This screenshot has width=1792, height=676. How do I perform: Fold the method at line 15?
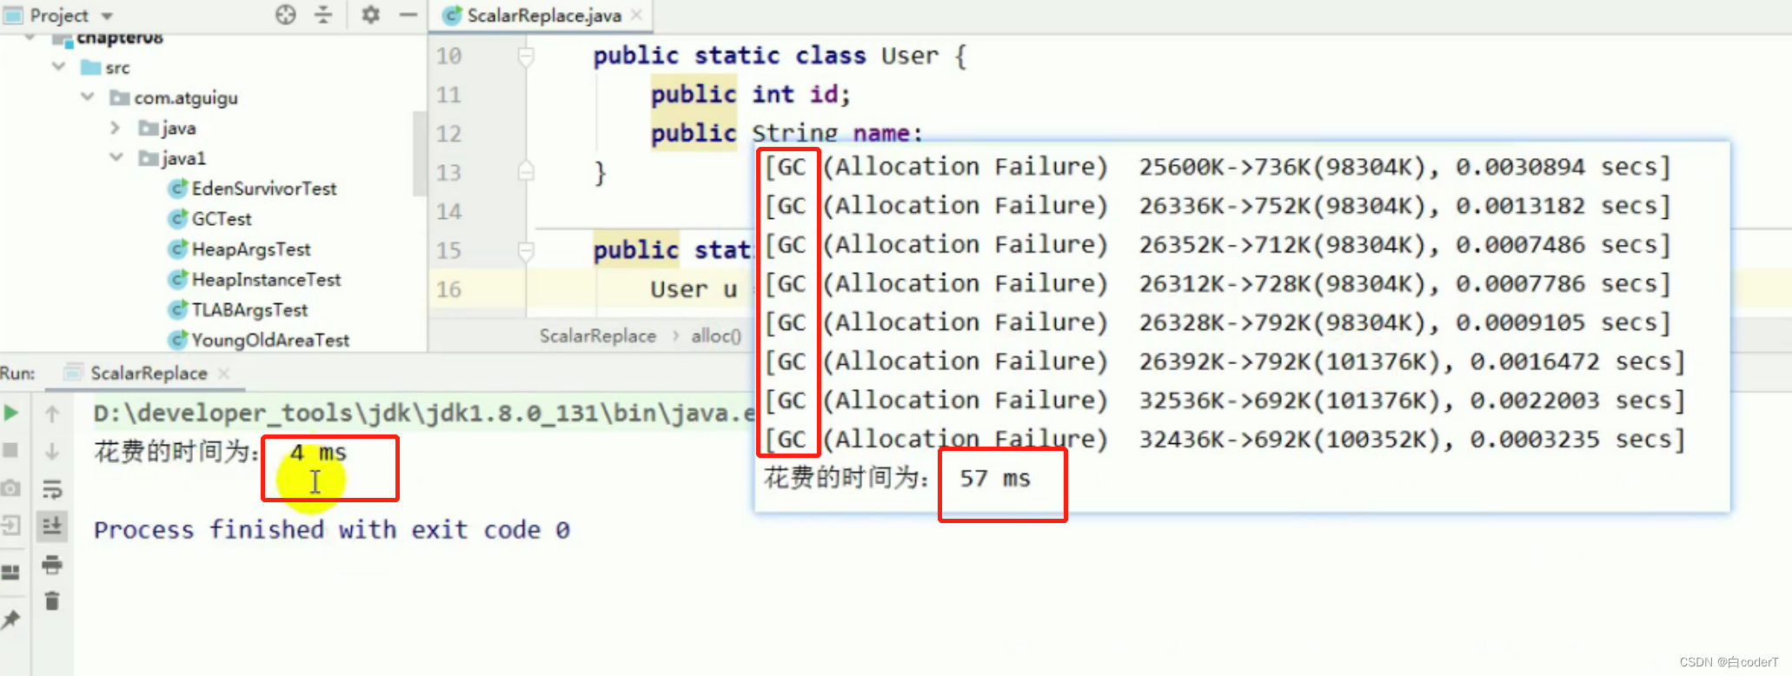pos(526,251)
